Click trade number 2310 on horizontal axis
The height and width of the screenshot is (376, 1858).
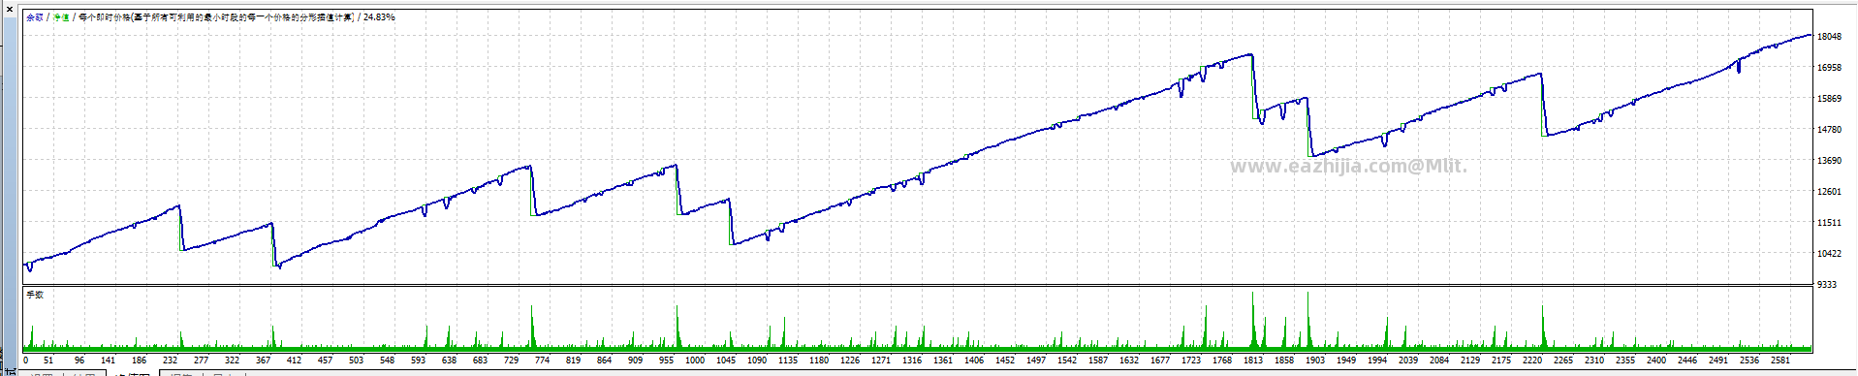point(1594,360)
